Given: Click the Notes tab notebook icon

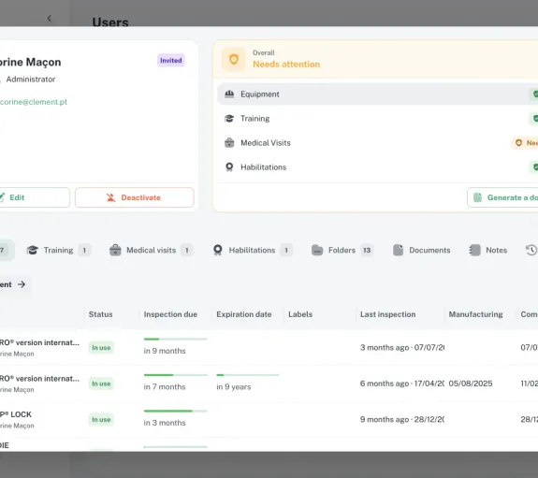Looking at the screenshot, I should point(474,250).
